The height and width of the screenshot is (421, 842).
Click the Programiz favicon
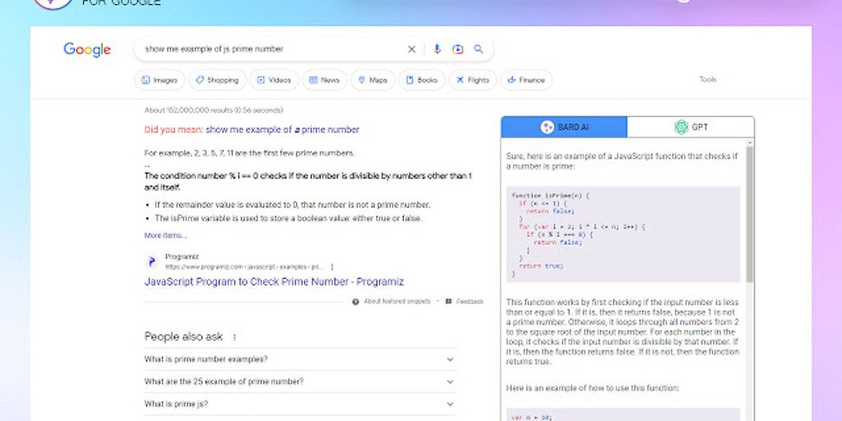152,262
